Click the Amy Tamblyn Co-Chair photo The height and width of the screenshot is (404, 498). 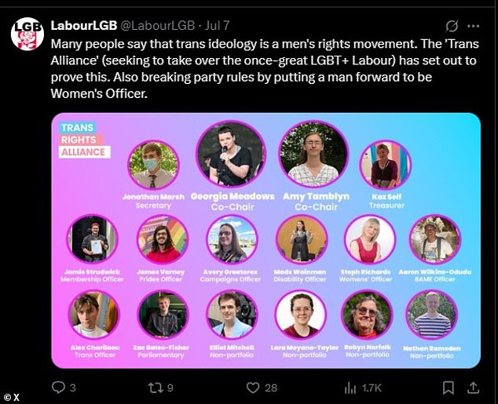click(x=313, y=154)
